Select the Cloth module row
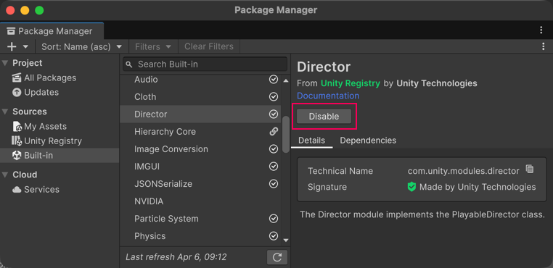This screenshot has width=553, height=268. (200, 97)
